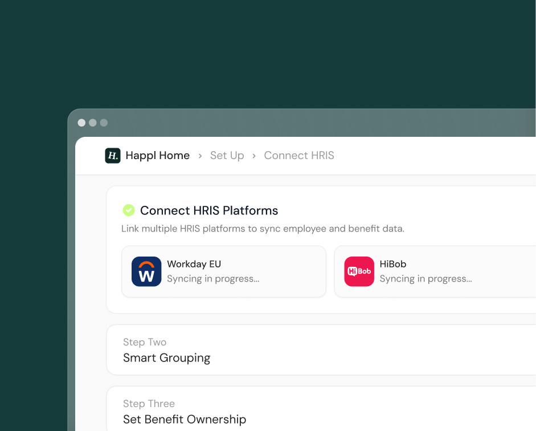Click the Happl logo icon
536x431 pixels.
pyautogui.click(x=113, y=156)
